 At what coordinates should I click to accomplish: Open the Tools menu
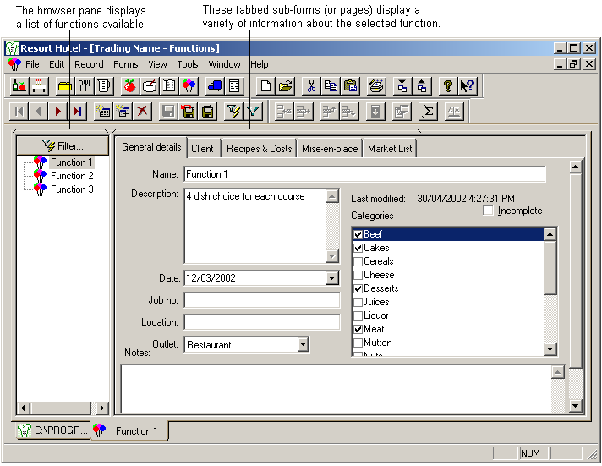pos(188,64)
